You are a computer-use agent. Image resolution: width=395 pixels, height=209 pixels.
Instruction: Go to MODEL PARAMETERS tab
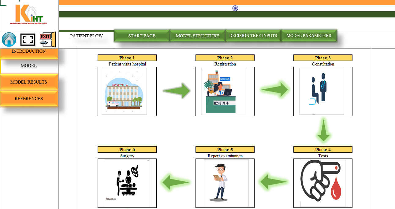pos(308,36)
